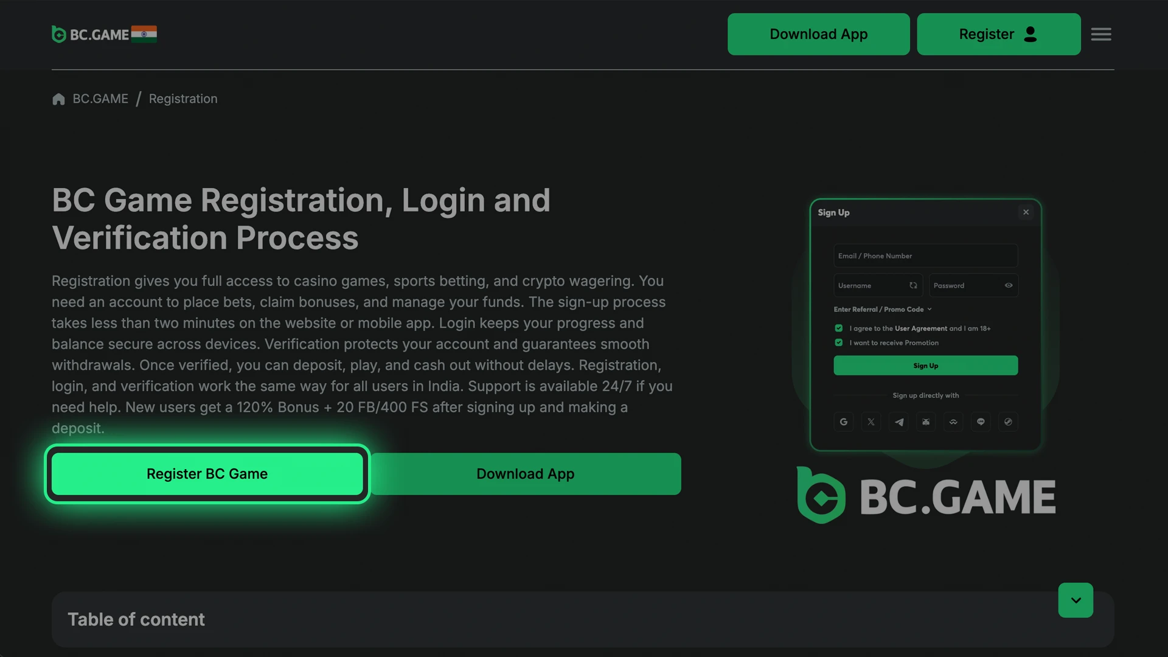Click the random username generator icon
The width and height of the screenshot is (1168, 657).
pos(913,285)
